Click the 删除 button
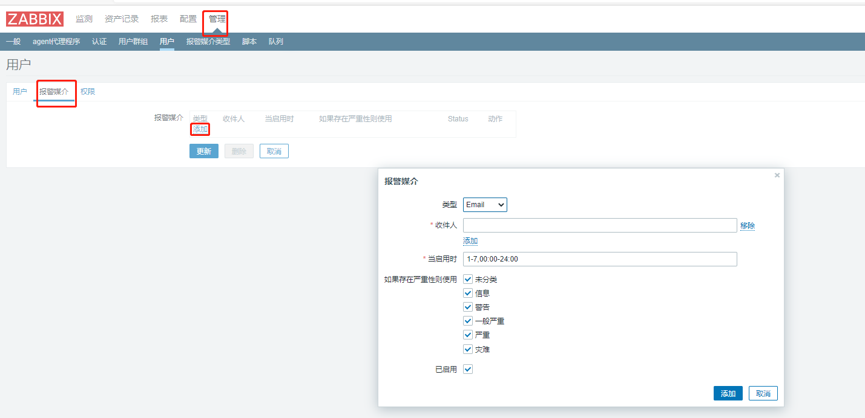Screen dimensions: 865x418 tap(239, 151)
